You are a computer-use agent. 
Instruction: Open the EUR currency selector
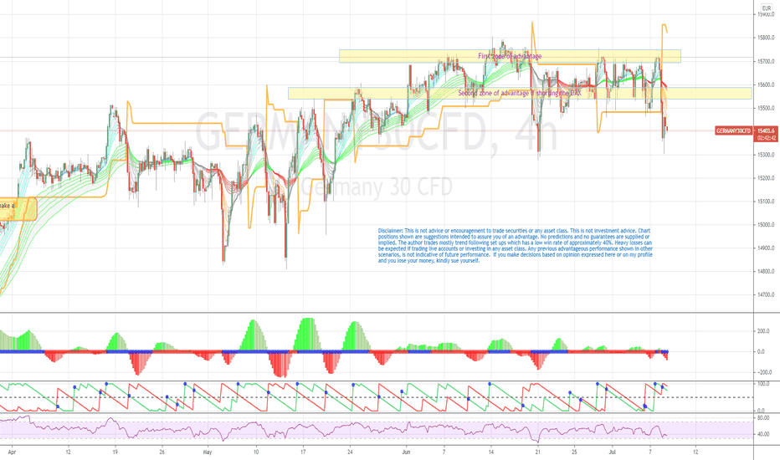pyautogui.click(x=766, y=8)
